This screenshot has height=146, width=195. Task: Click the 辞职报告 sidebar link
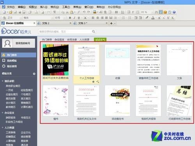coord(11,118)
